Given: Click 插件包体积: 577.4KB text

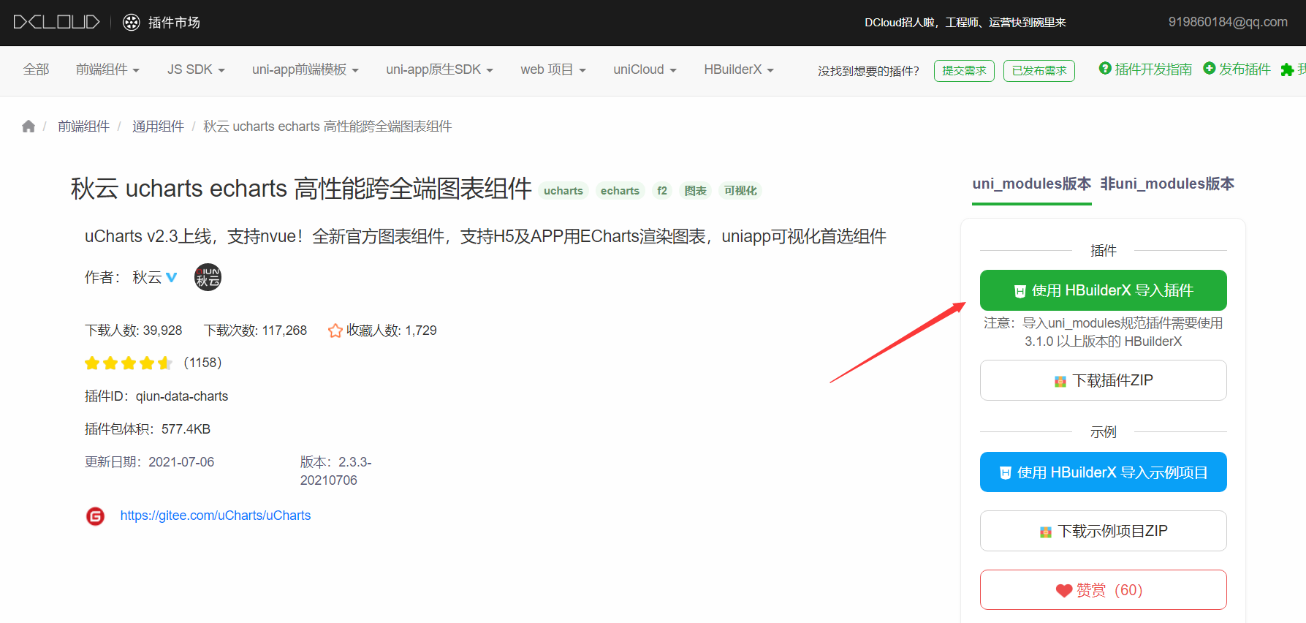Looking at the screenshot, I should pos(148,429).
